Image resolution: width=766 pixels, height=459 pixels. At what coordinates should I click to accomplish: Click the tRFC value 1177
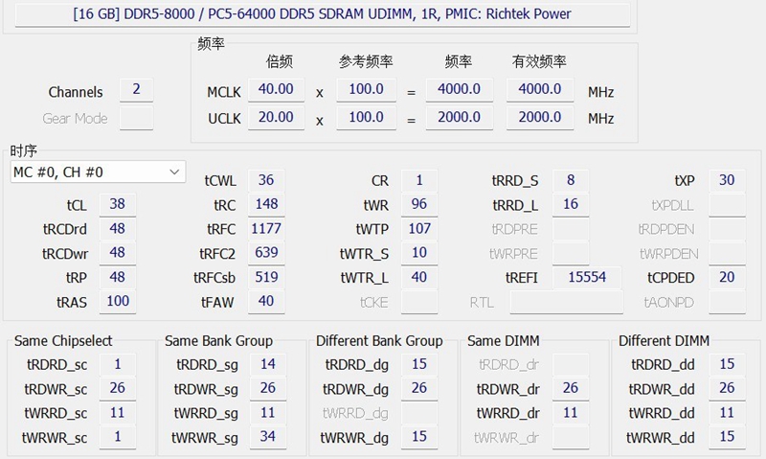tap(266, 229)
